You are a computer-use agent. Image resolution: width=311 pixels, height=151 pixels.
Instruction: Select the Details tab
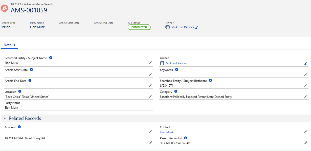tap(9, 45)
